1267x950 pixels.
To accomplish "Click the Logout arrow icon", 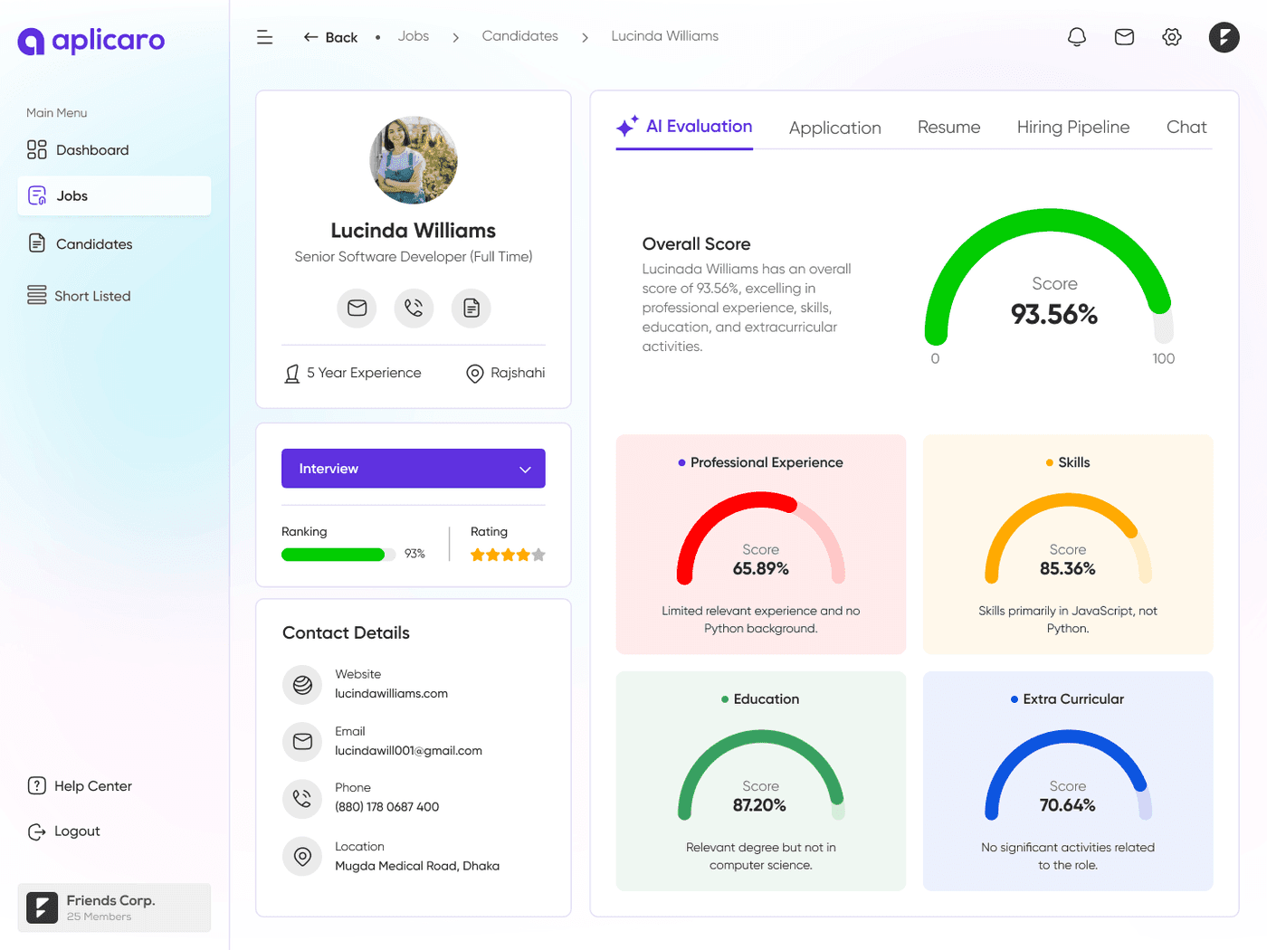I will 37,831.
